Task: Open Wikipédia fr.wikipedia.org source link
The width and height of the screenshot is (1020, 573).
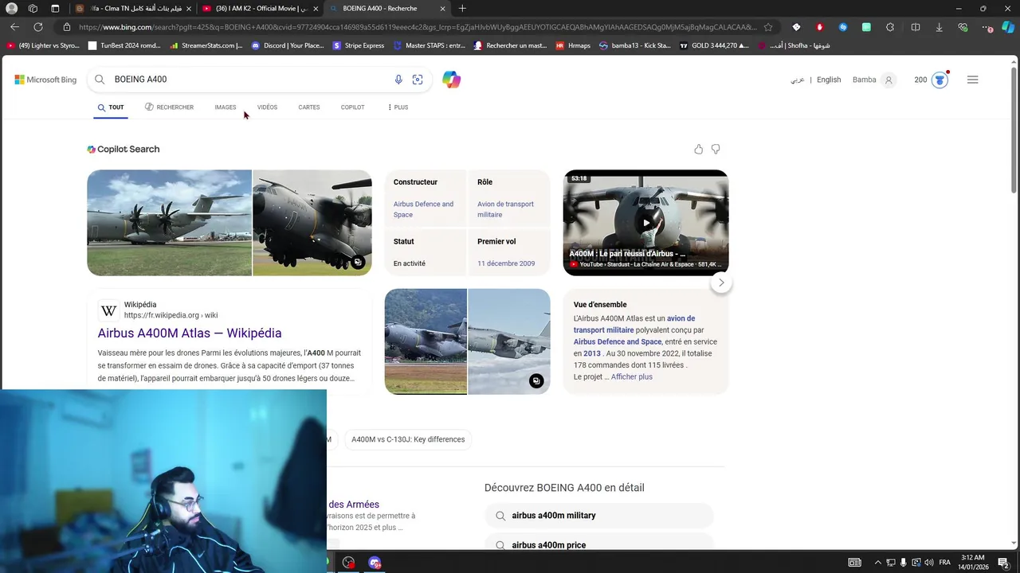Action: click(171, 310)
